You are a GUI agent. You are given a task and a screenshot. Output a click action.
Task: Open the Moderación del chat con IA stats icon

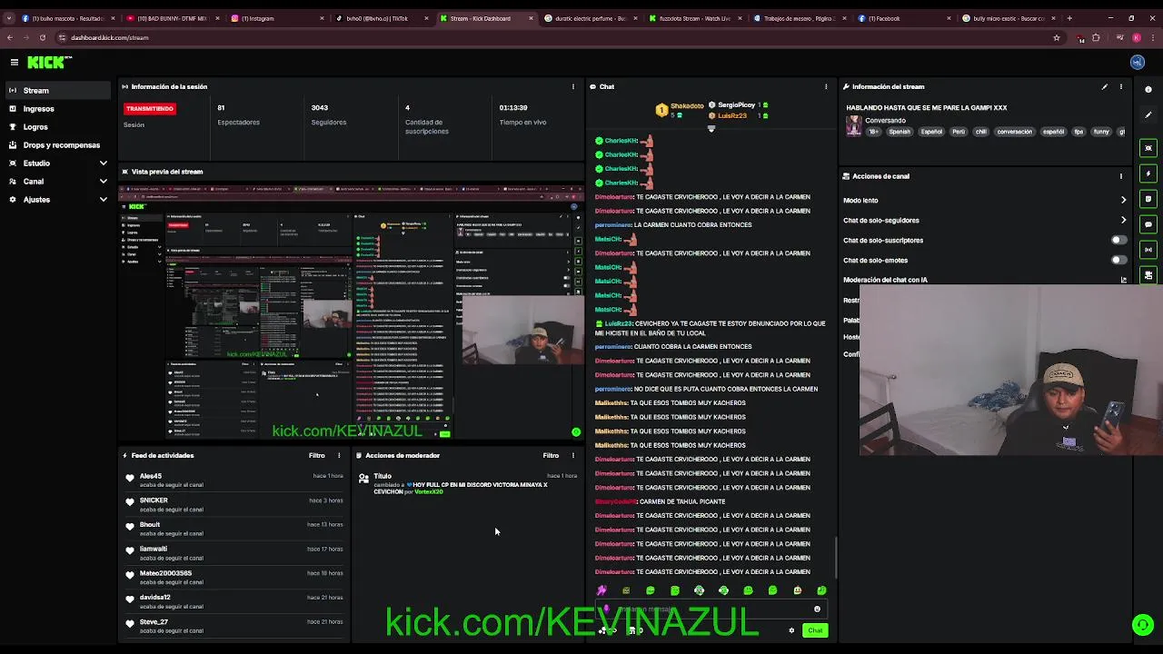(1124, 280)
